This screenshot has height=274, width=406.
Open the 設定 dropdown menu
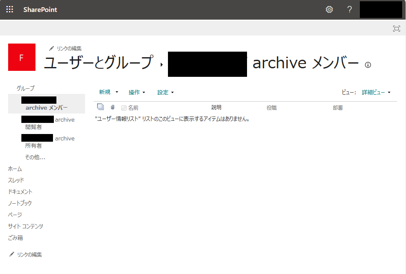pos(165,92)
